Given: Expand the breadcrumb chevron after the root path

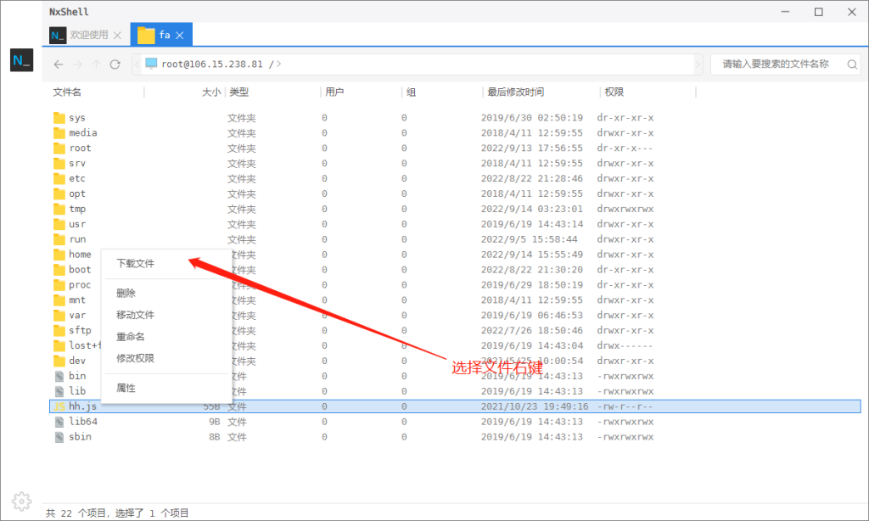Looking at the screenshot, I should (698, 64).
